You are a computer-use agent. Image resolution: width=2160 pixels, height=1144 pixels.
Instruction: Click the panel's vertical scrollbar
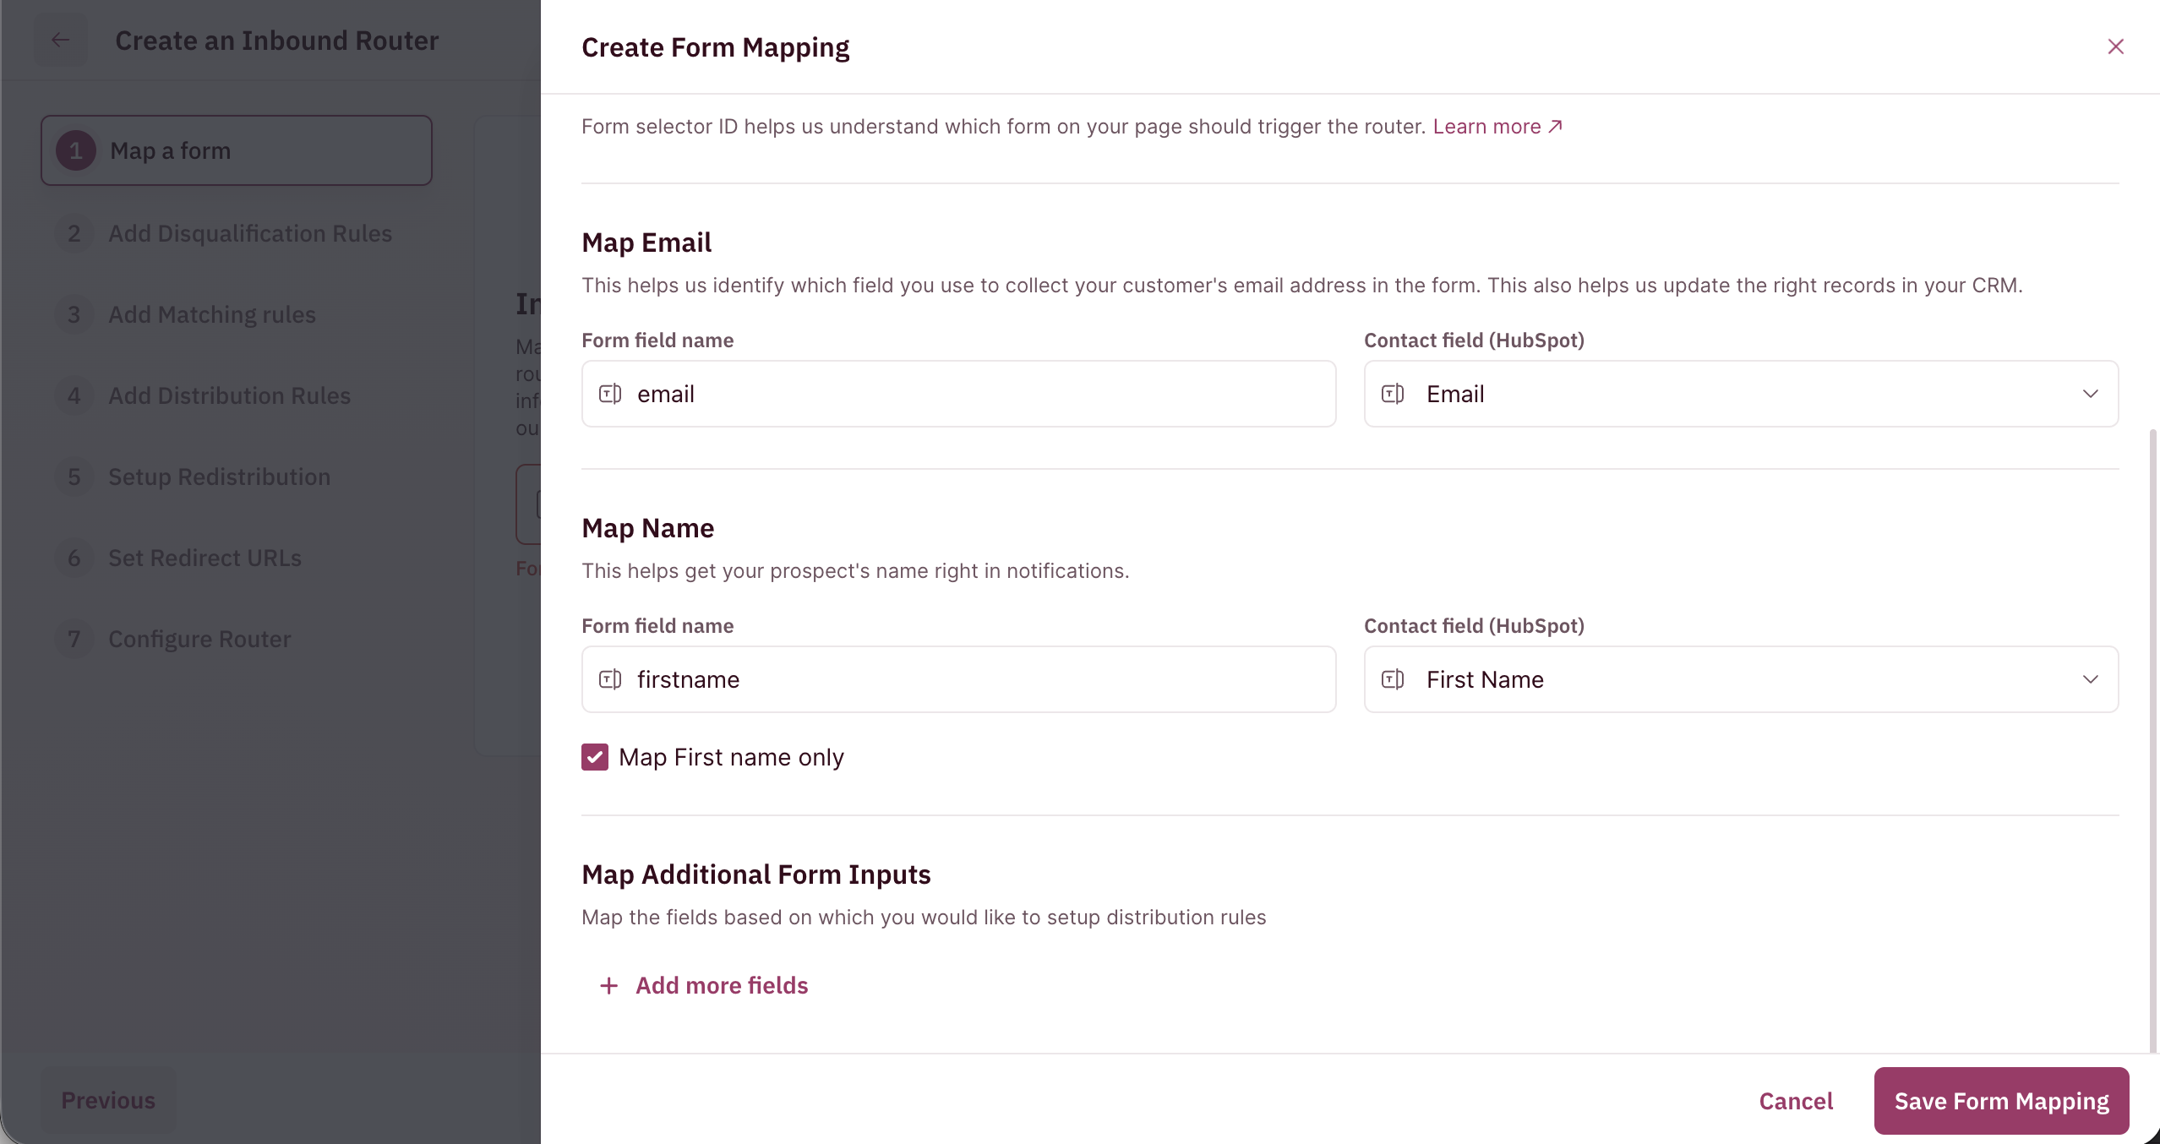2153,739
